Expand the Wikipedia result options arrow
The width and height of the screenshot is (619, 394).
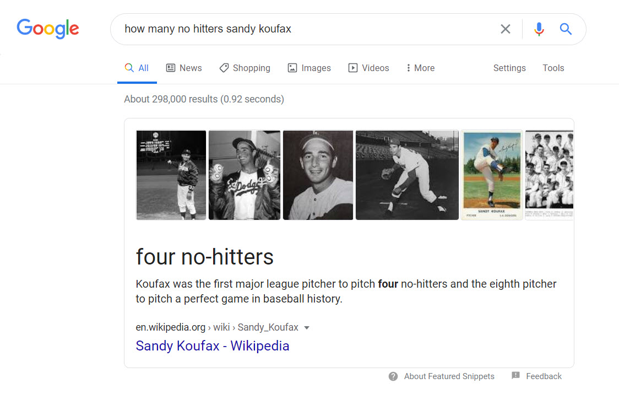tap(307, 328)
